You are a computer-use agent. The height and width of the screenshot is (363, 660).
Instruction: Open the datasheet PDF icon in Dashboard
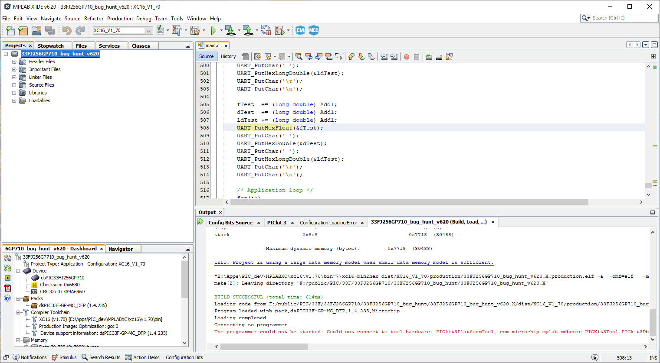click(7, 288)
